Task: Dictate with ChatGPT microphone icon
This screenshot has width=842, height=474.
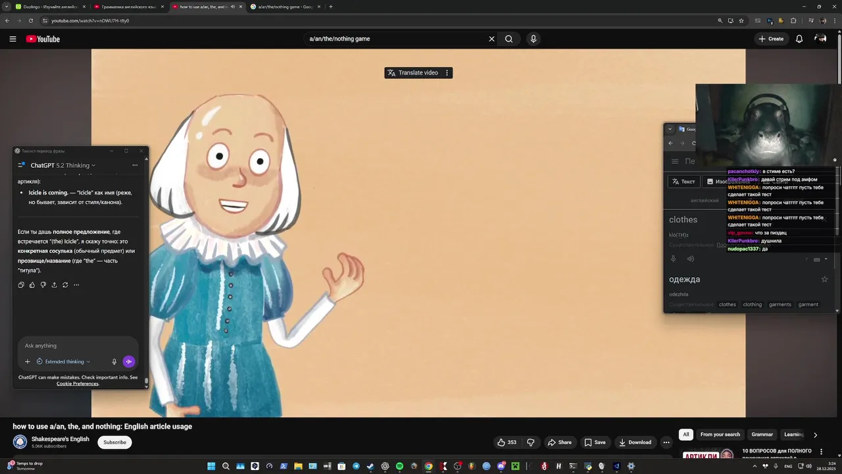Action: pyautogui.click(x=114, y=361)
